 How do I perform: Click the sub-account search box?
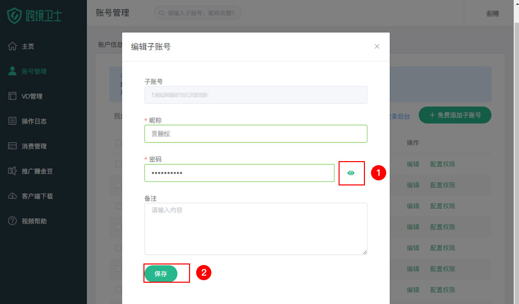coord(198,13)
